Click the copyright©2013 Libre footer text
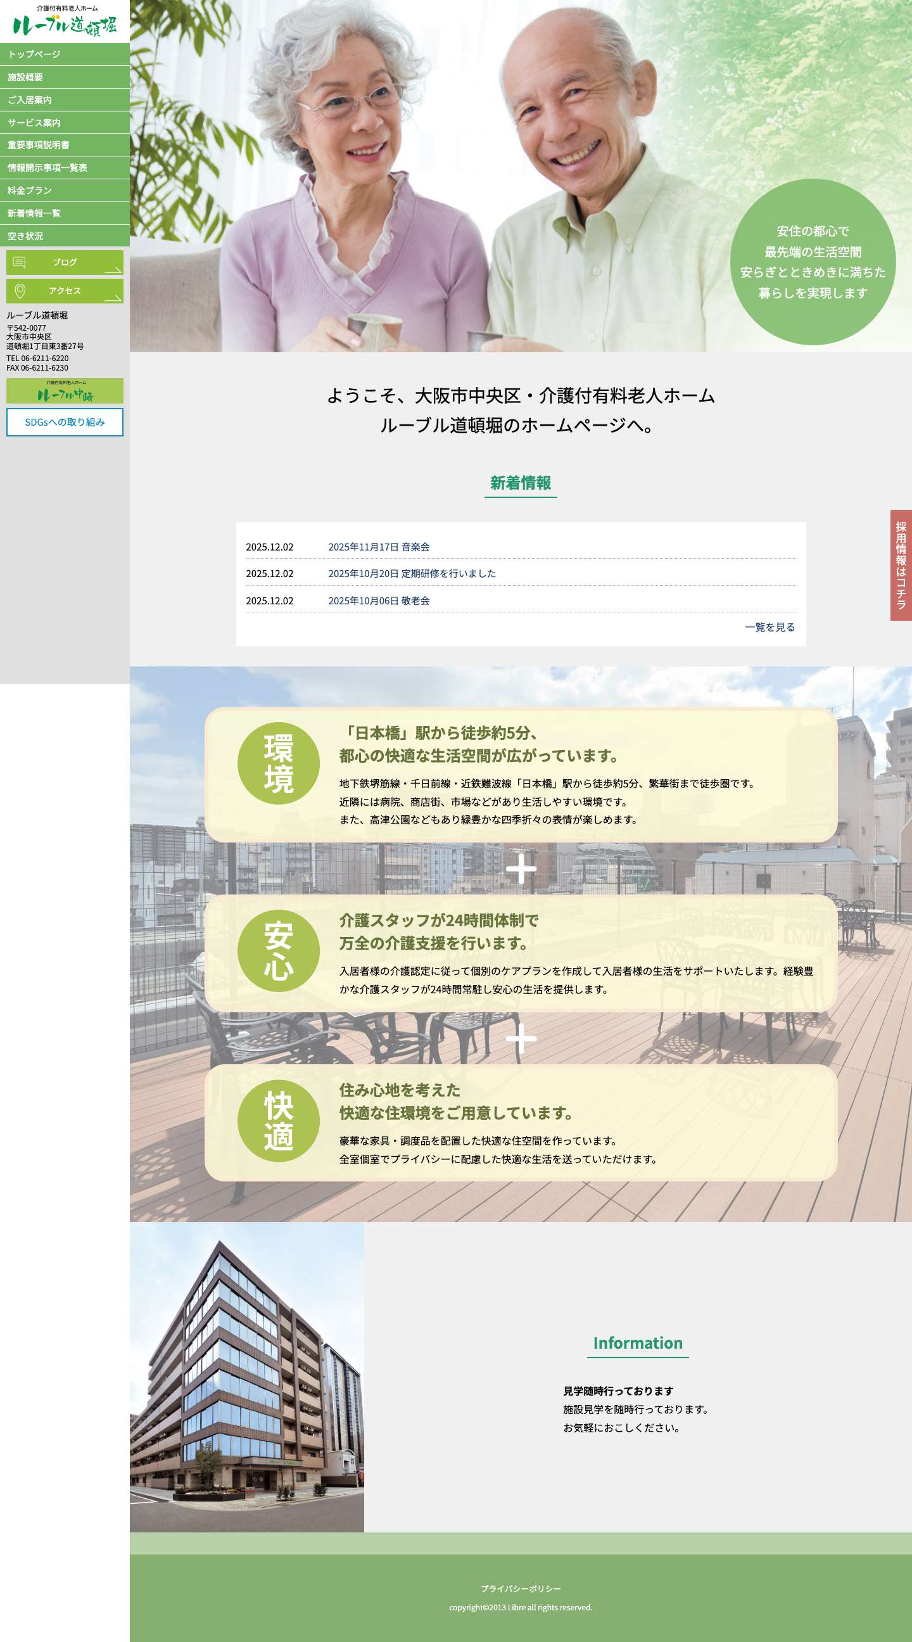 pyautogui.click(x=521, y=1608)
